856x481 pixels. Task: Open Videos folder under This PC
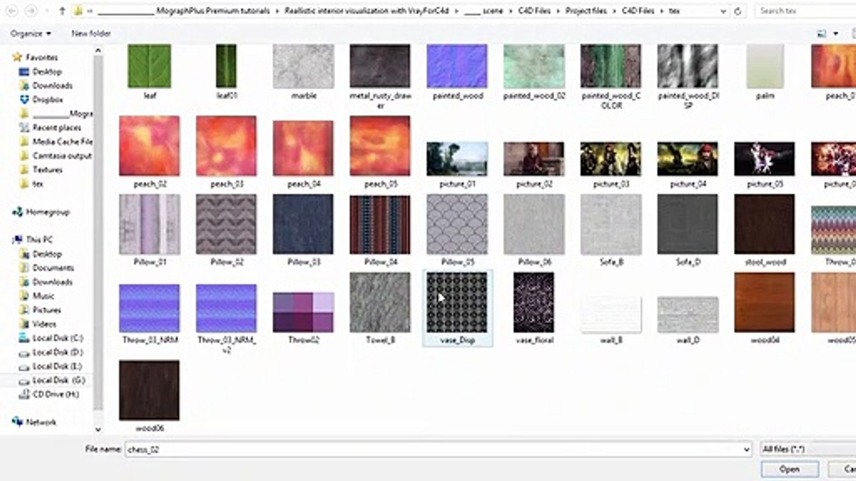tap(44, 324)
